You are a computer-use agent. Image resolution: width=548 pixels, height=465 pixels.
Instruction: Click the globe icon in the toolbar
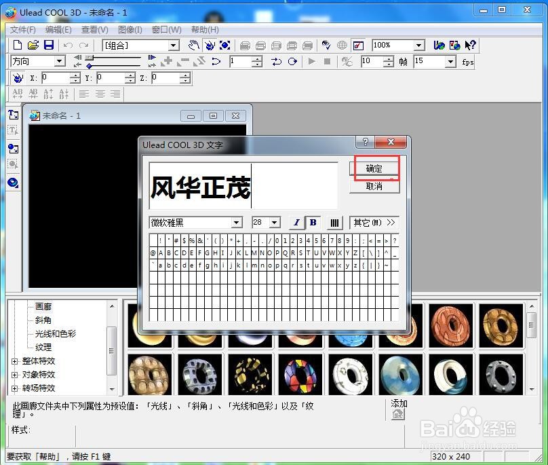pos(342,45)
